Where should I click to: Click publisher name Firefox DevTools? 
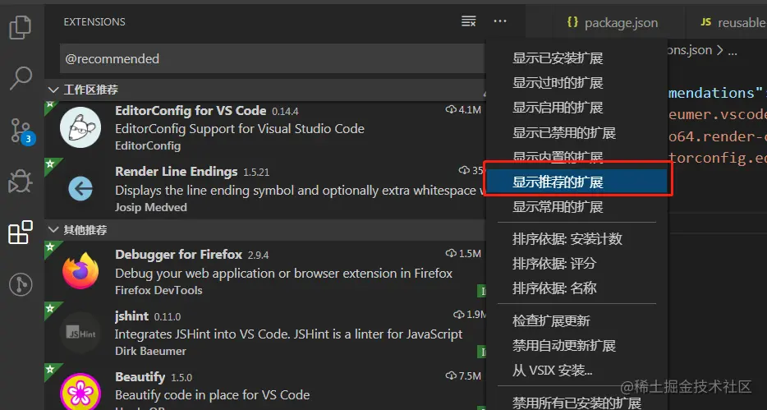click(x=158, y=290)
